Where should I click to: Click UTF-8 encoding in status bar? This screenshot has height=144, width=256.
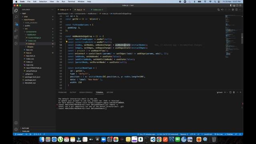tap(193, 134)
